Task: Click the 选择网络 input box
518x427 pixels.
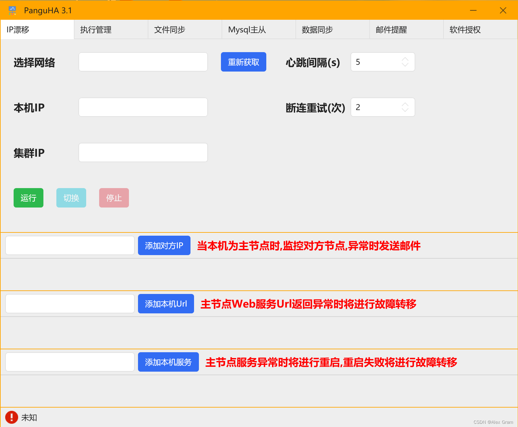Action: tap(143, 62)
